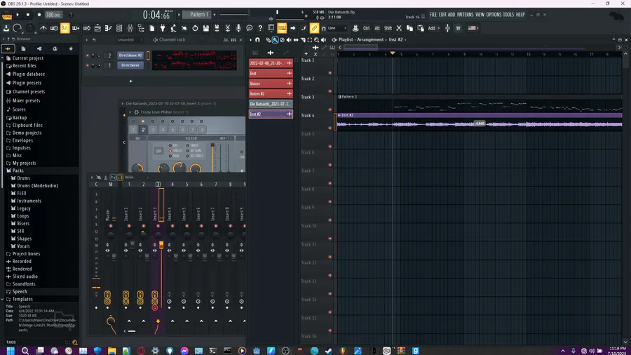Screen dimensions: 631x355
Task: Open the help question mark icon
Action: (x=260, y=28)
